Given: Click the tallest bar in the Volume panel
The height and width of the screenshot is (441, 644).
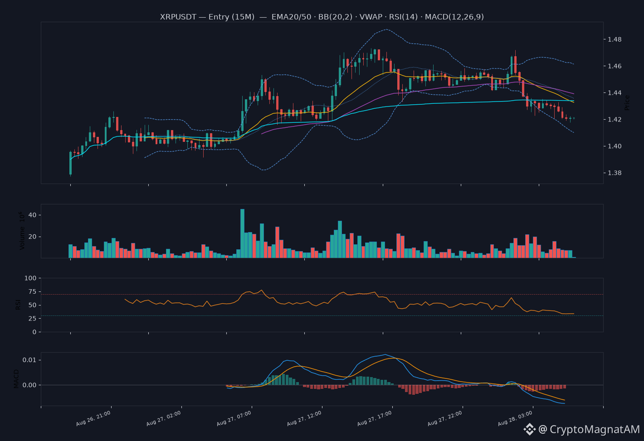Looking at the screenshot, I should tap(242, 233).
